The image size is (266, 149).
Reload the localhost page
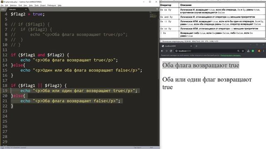point(171,51)
